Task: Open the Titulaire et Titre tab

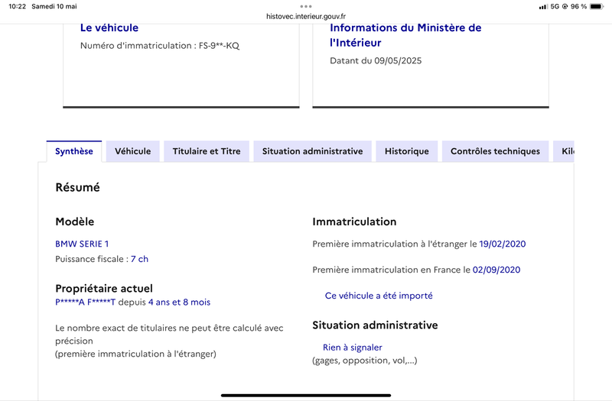Action: click(207, 151)
